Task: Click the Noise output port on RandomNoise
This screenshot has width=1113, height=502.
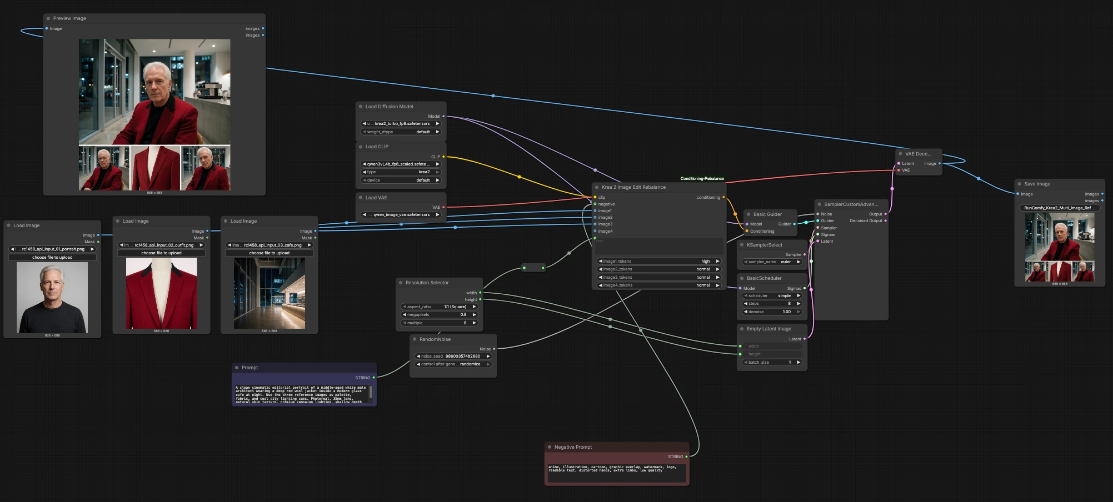Action: coord(494,349)
